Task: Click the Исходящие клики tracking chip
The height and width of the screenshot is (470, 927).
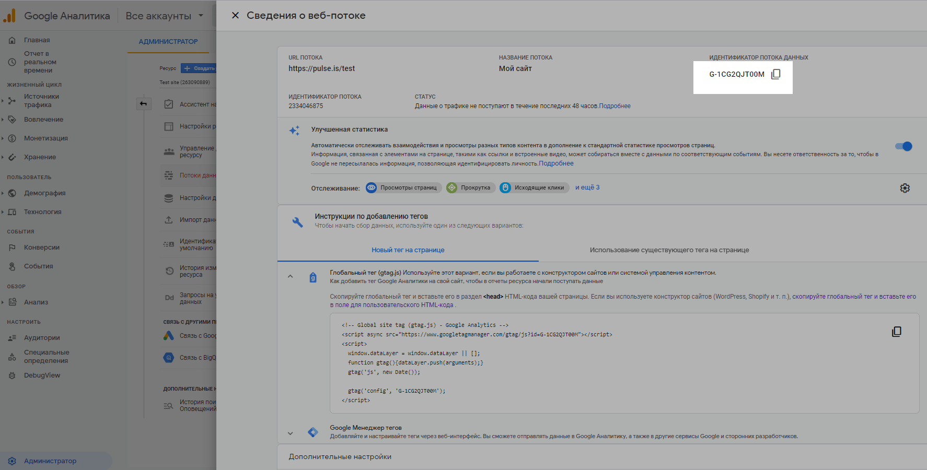Action: point(534,188)
